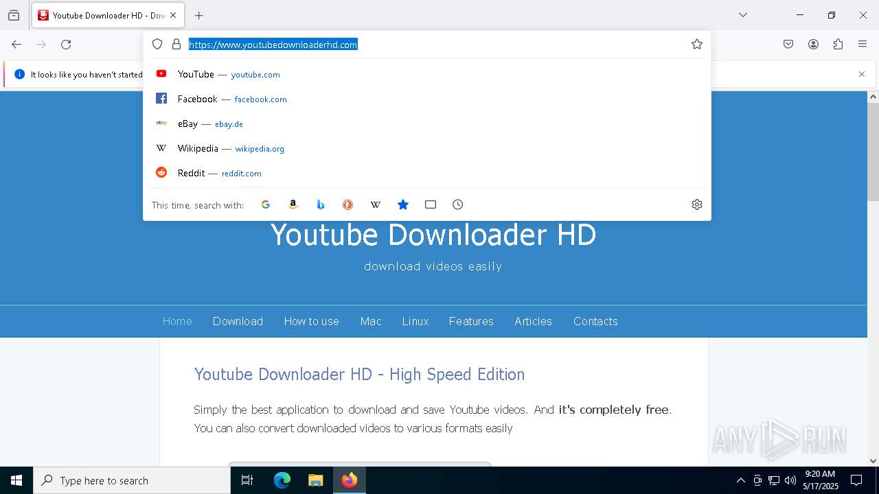This screenshot has width=879, height=494.
Task: Search with Bing this time
Action: [x=321, y=204]
